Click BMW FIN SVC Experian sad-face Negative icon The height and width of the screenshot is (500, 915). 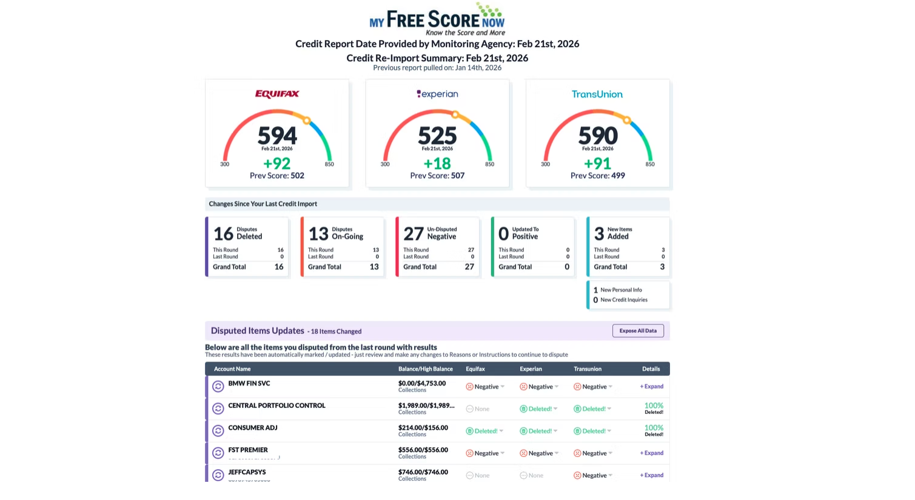click(523, 387)
